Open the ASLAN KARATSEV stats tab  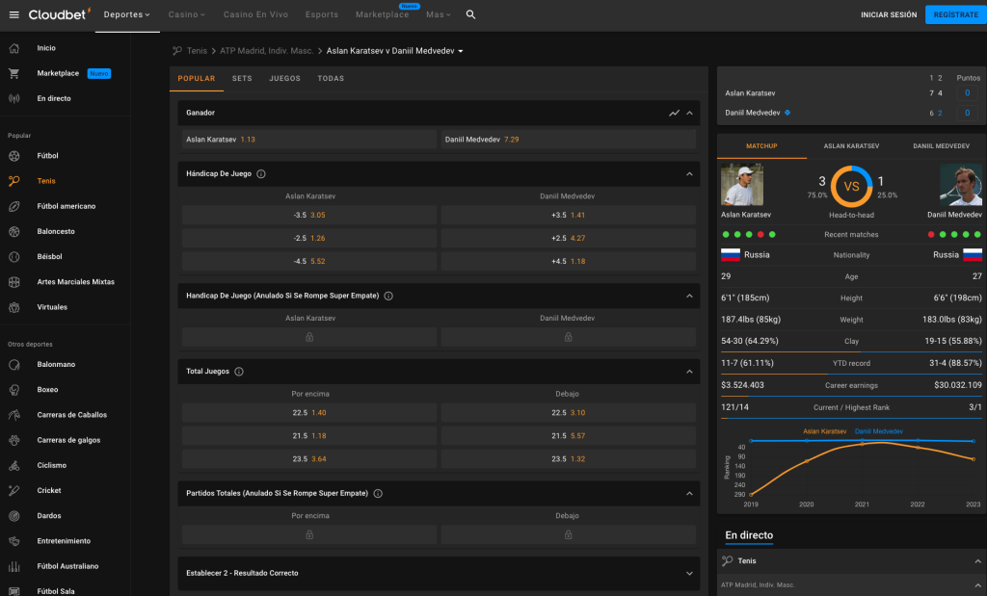(851, 145)
